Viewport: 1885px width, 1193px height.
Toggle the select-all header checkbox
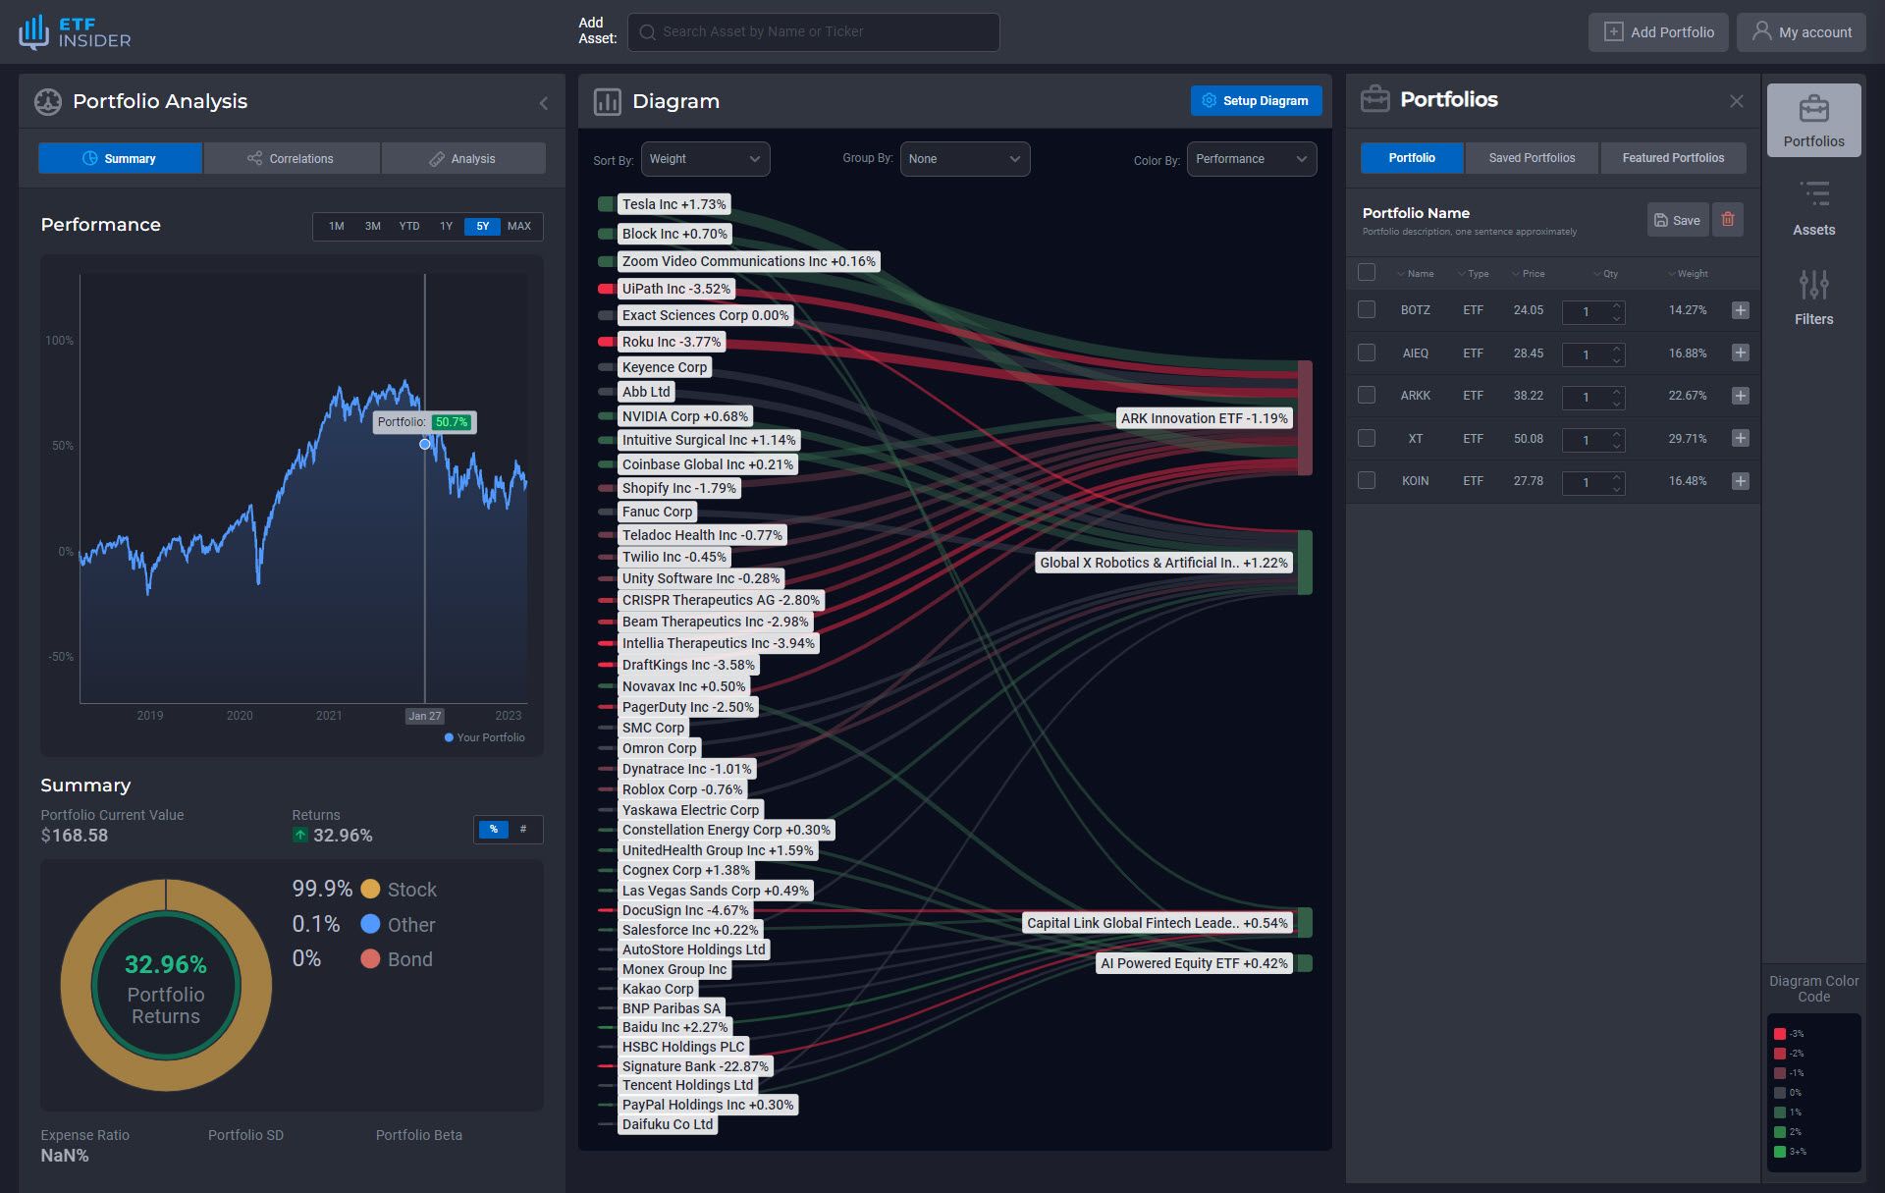[1366, 272]
